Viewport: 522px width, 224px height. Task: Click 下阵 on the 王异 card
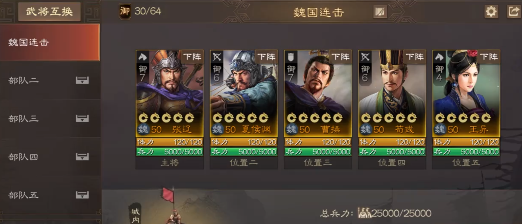489,57
